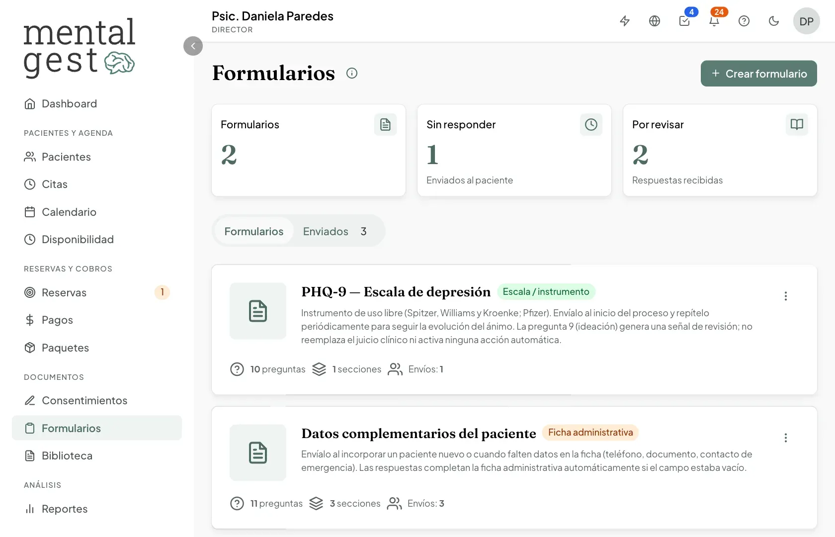Toggle dark mode with the moon icon
This screenshot has height=537, width=835.
774,21
